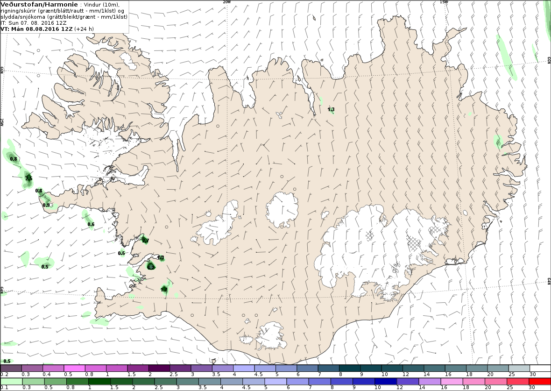
Task: Click the 1.5 swatch in the upper legend row
Action: 138,368
